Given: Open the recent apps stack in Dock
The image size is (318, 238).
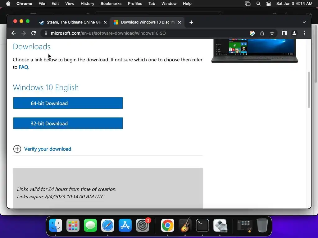Looking at the screenshot, I should (245, 225).
